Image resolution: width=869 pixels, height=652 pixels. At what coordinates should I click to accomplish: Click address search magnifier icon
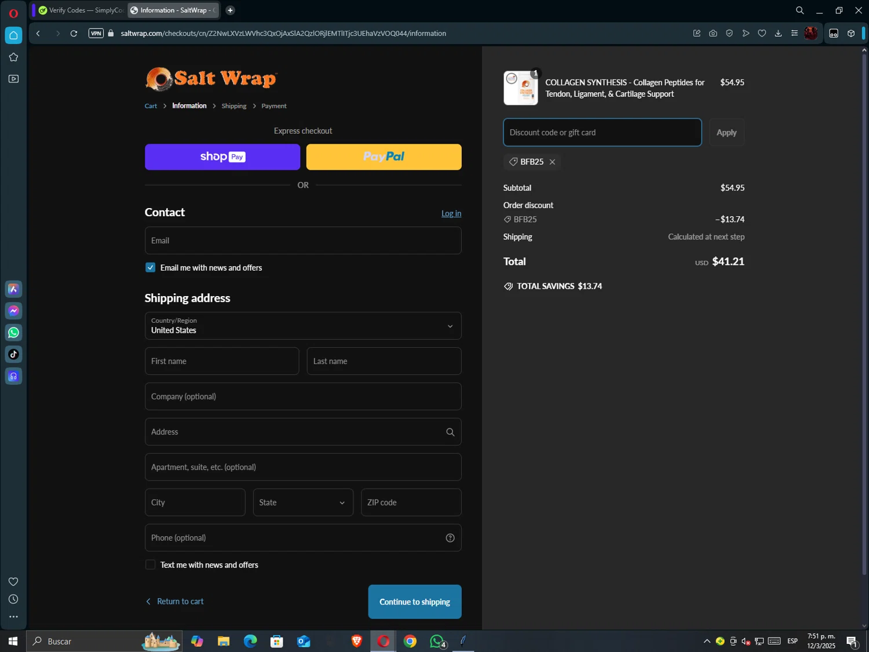[x=450, y=432]
